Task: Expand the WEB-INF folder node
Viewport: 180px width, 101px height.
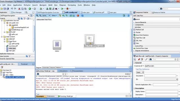Action: pyautogui.click(x=4, y=39)
